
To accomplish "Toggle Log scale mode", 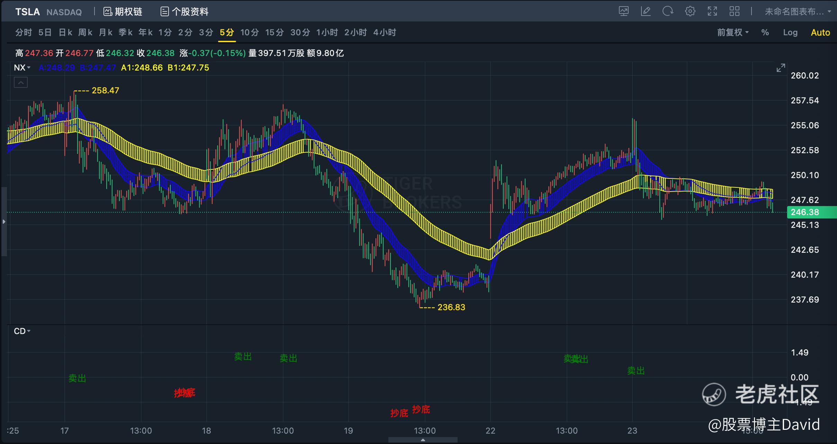I will (790, 33).
